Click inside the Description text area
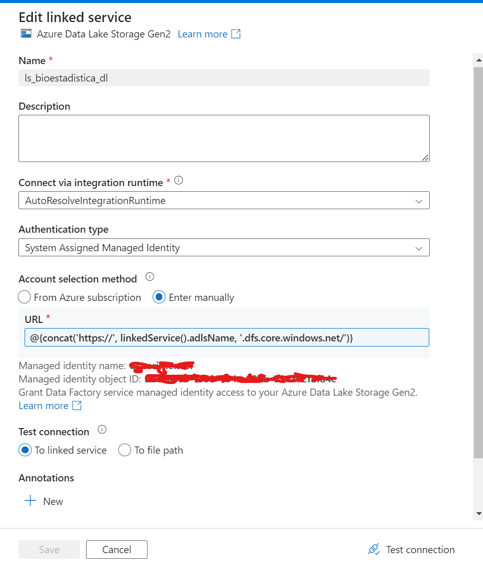483x568 pixels. (x=224, y=138)
